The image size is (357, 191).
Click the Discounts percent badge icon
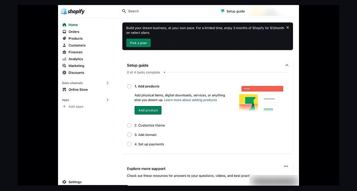[64, 72]
